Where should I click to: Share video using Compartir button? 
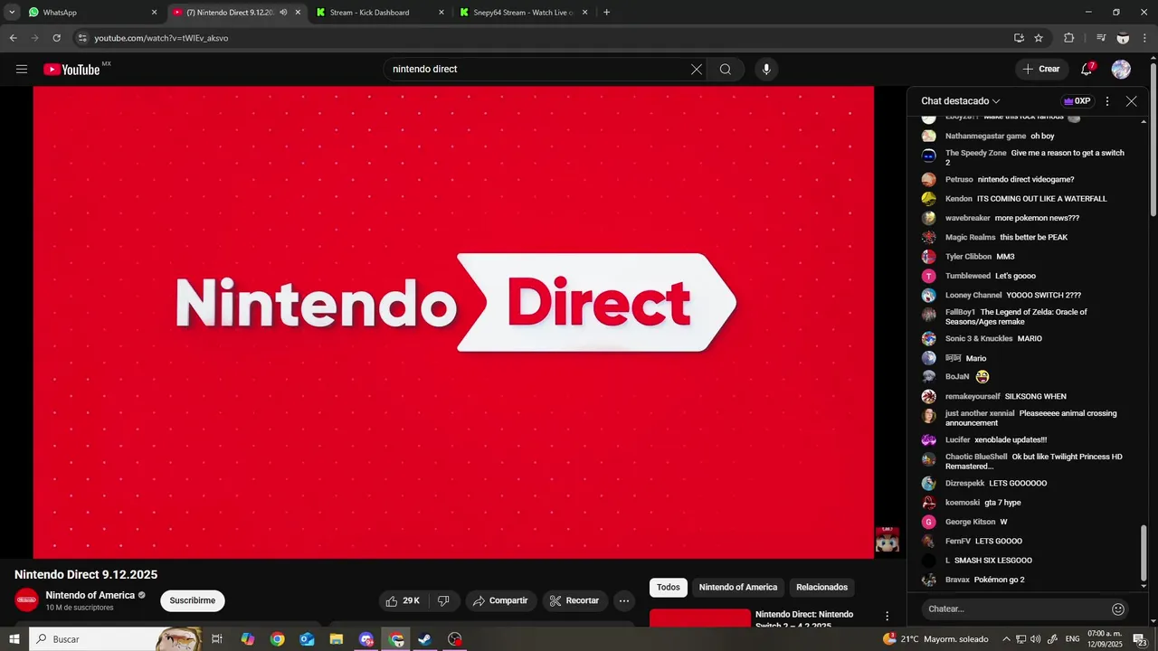[500, 600]
